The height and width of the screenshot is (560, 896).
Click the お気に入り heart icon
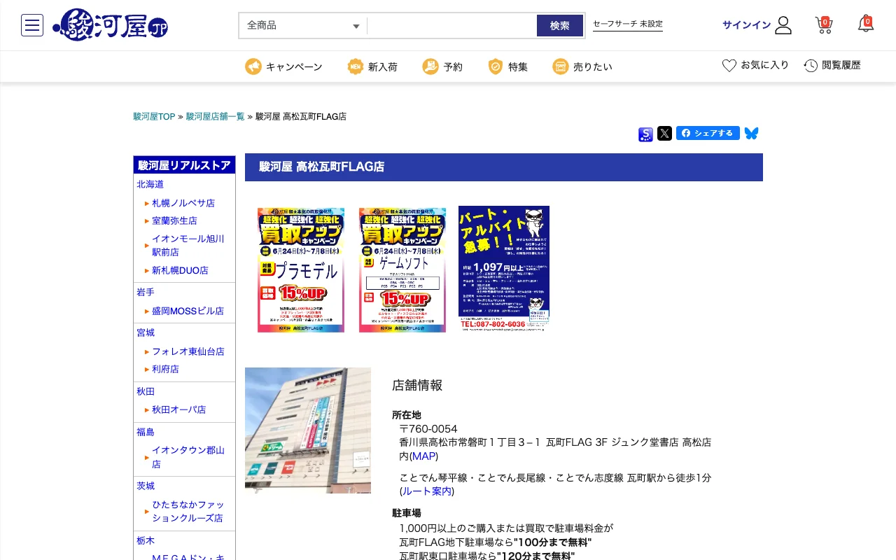tap(729, 65)
